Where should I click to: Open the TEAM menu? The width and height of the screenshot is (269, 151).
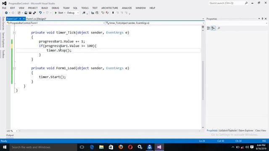66,8
